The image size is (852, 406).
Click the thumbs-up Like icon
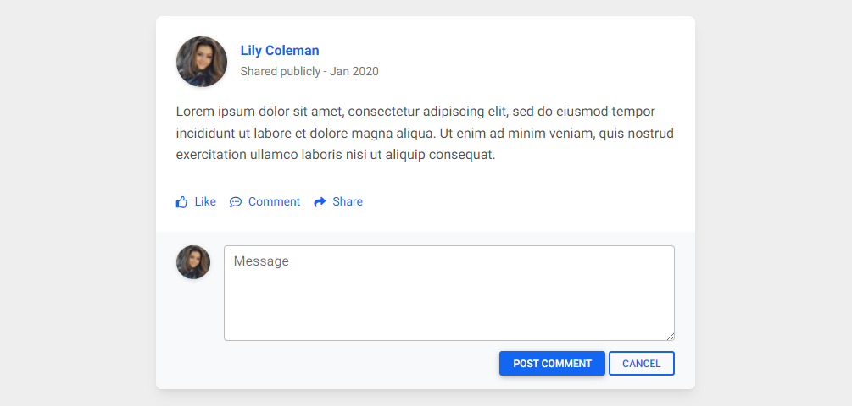(181, 202)
